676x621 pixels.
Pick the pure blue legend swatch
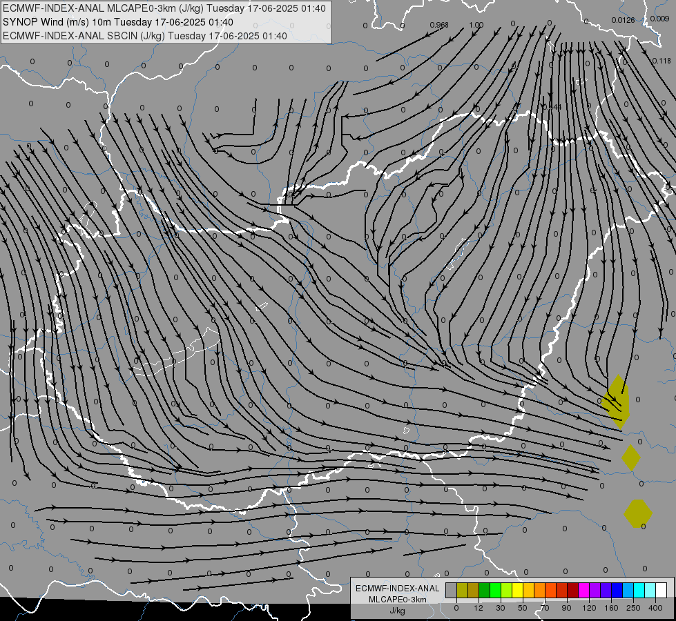tap(617, 590)
